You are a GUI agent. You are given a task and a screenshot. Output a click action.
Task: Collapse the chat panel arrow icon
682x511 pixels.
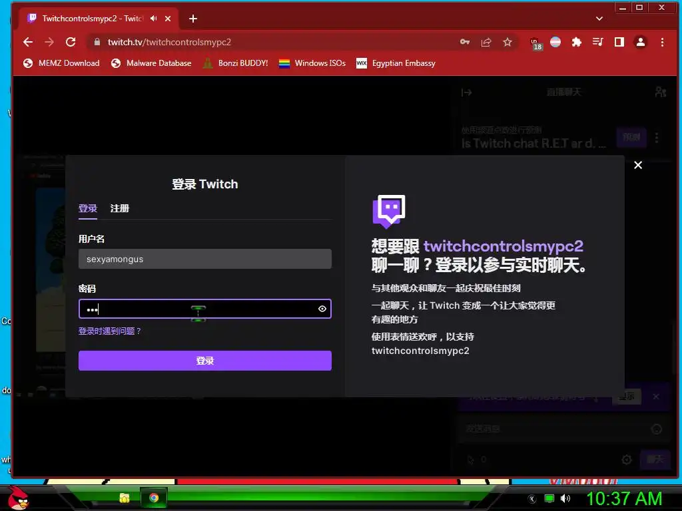point(467,92)
